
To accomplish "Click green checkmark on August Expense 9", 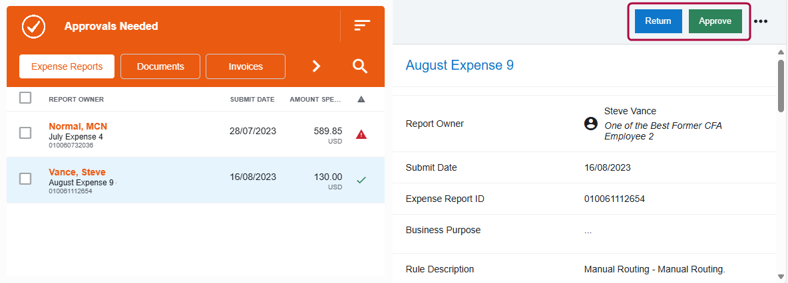I will pyautogui.click(x=361, y=179).
